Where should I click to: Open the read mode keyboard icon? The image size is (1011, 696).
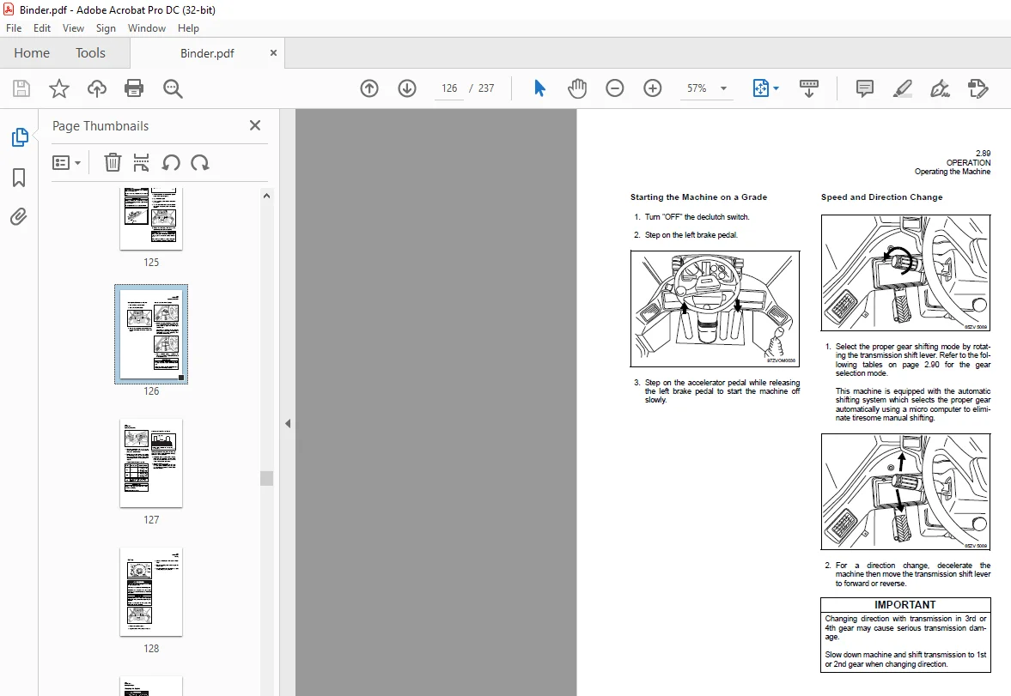pos(808,88)
